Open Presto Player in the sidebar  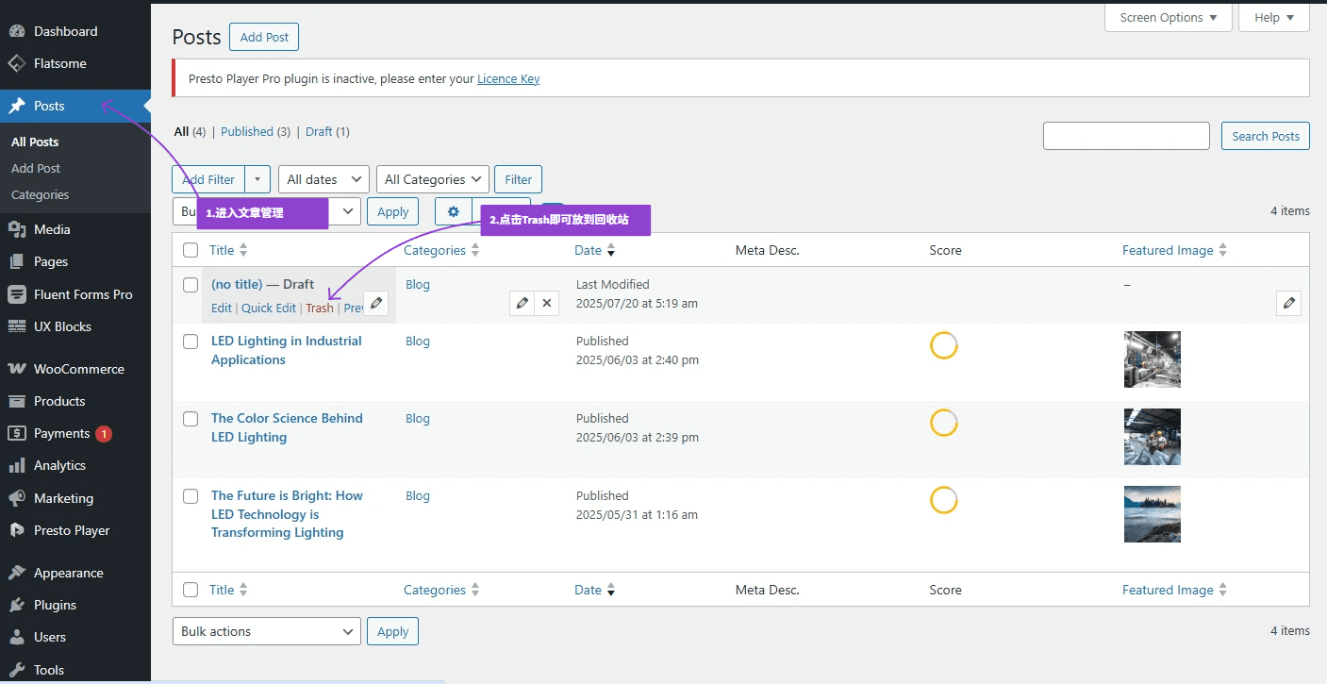[x=72, y=530]
